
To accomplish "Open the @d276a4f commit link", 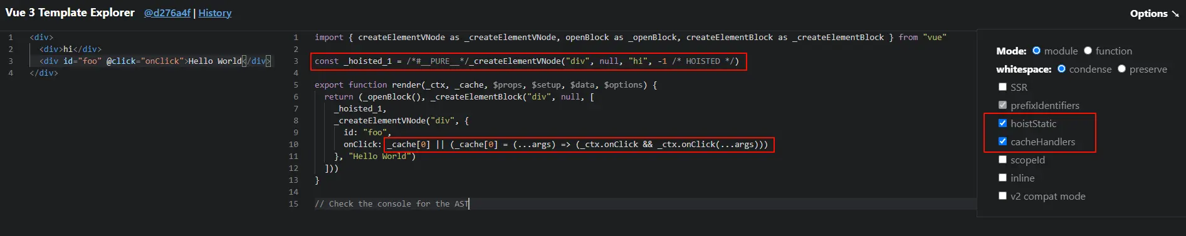I will pos(167,13).
